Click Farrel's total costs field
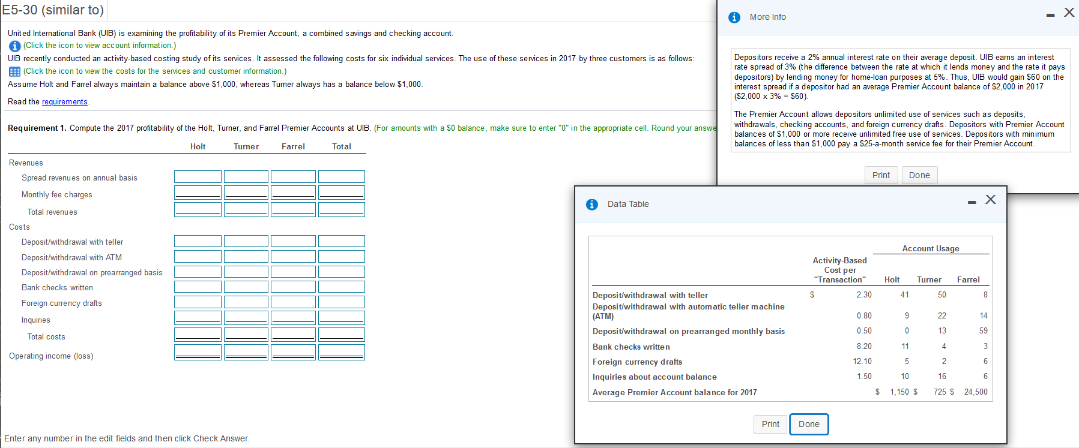The image size is (1079, 448). click(x=293, y=335)
